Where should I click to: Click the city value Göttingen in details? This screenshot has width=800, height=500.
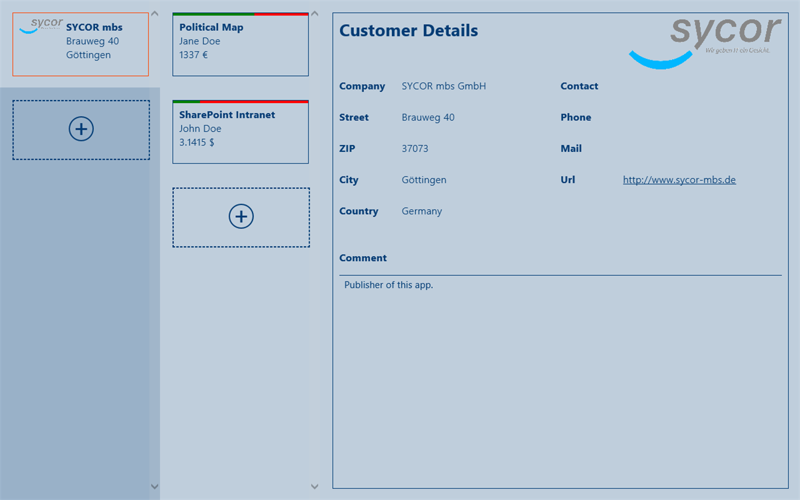coord(424,180)
